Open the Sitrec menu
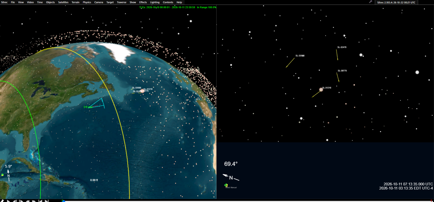Image resolution: width=434 pixels, height=202 pixels. coord(4,2)
